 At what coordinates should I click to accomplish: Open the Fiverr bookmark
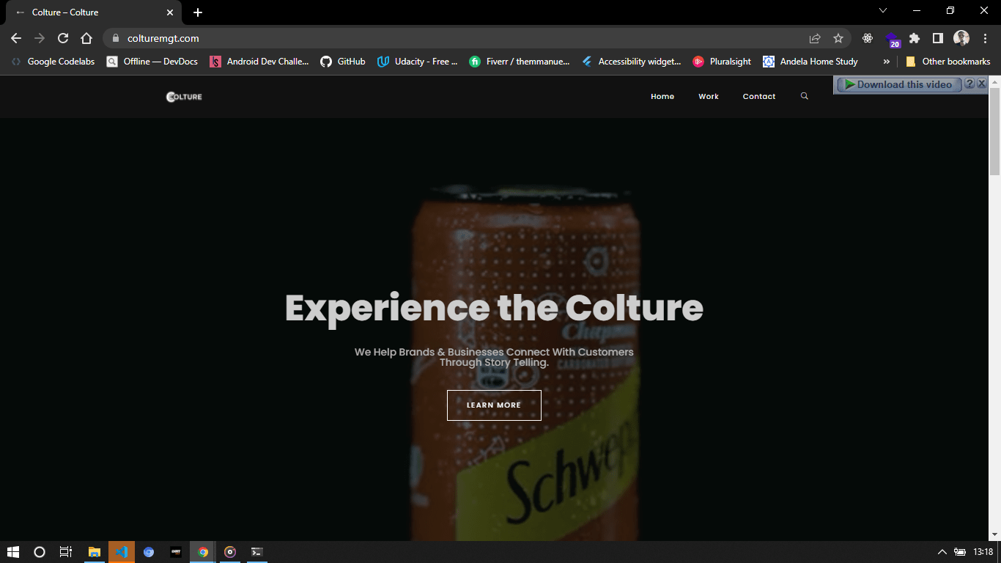click(x=520, y=62)
